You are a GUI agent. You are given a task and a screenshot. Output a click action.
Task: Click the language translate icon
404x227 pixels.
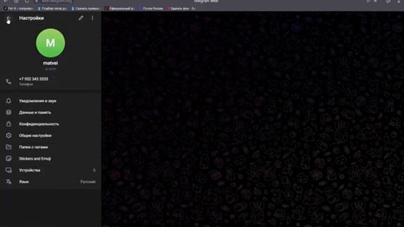(8, 182)
